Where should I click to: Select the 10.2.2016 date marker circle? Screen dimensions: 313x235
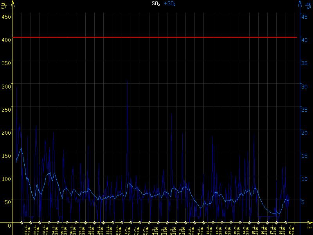coord(204,223)
